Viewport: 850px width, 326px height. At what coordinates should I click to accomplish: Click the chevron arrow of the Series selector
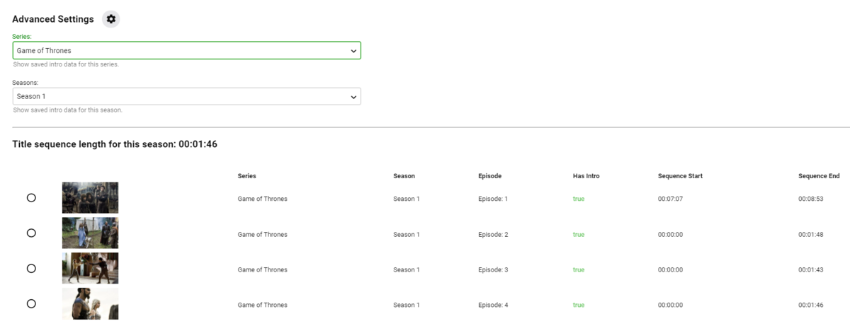click(x=353, y=51)
